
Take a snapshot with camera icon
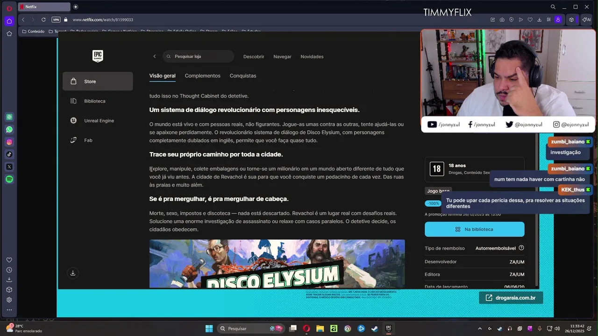coord(502,20)
